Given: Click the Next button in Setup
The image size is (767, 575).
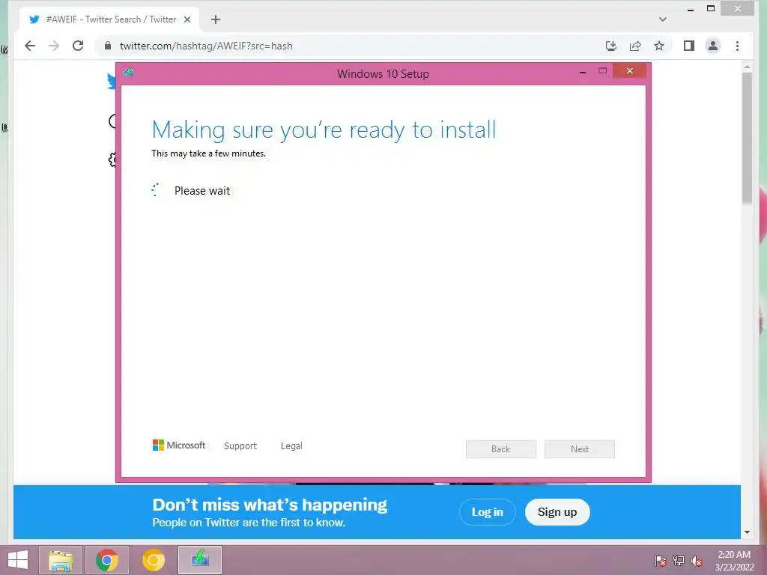Looking at the screenshot, I should pos(580,449).
